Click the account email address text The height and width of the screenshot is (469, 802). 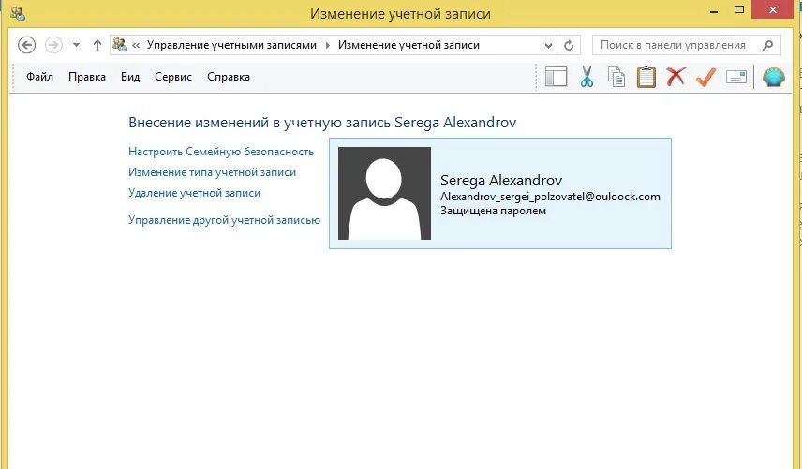pyautogui.click(x=550, y=197)
